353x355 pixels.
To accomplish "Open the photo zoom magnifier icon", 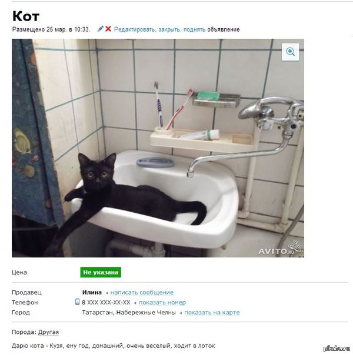I will point(290,52).
